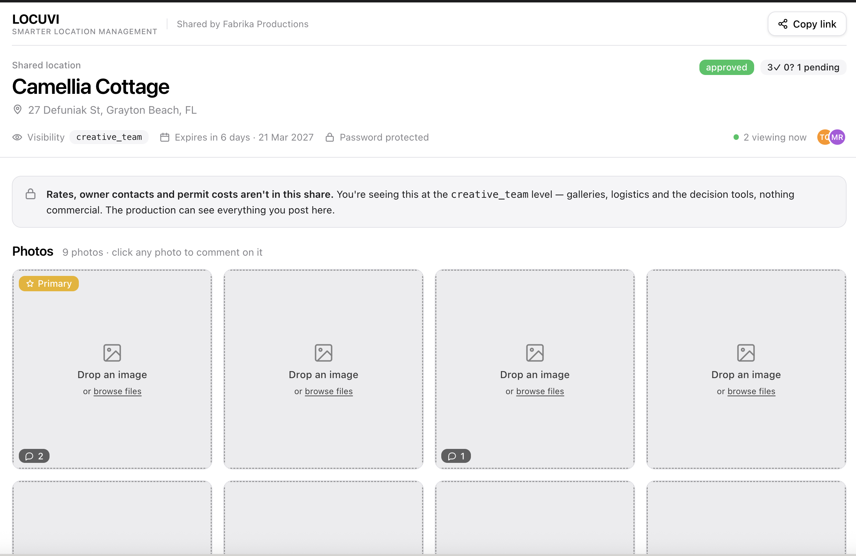Click the Shared by Fabrika Productions text
This screenshot has height=556, width=856.
click(242, 24)
